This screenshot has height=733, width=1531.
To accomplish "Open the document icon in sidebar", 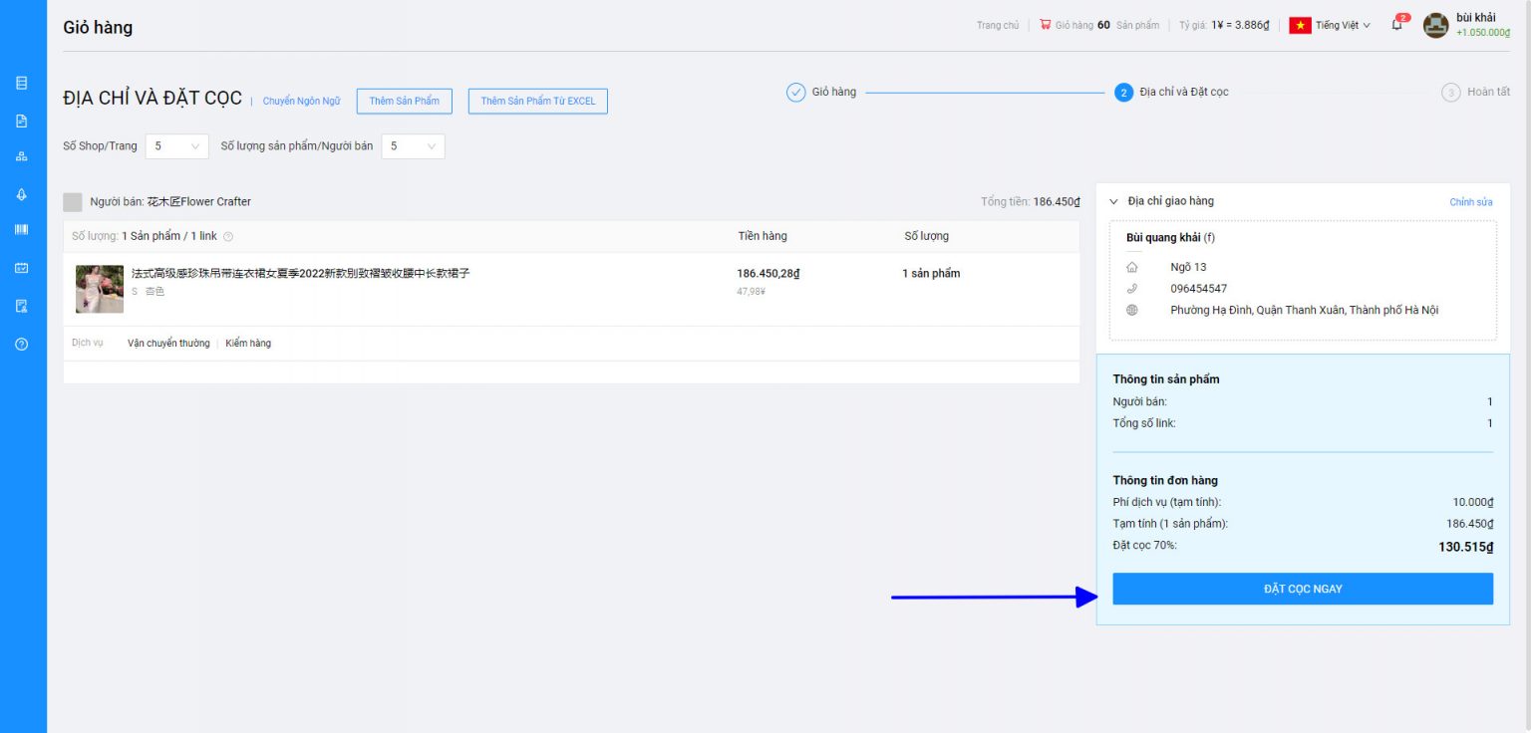I will [22, 121].
